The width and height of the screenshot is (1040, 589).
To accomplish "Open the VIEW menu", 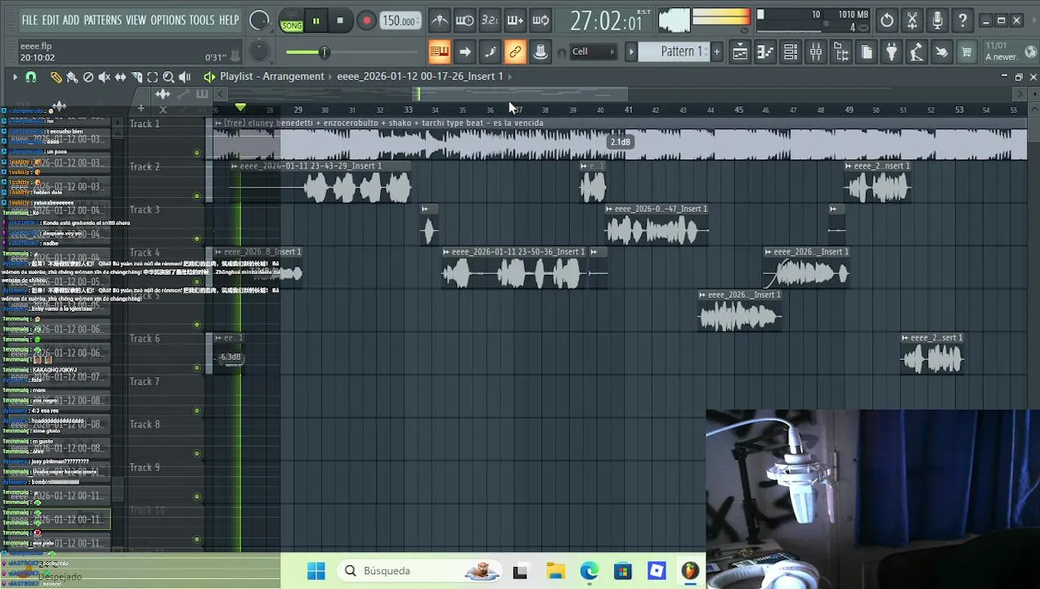I will pos(136,20).
